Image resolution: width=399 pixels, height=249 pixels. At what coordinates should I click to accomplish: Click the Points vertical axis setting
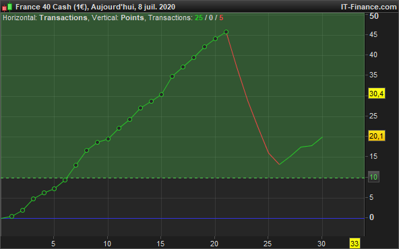pyautogui.click(x=132, y=17)
